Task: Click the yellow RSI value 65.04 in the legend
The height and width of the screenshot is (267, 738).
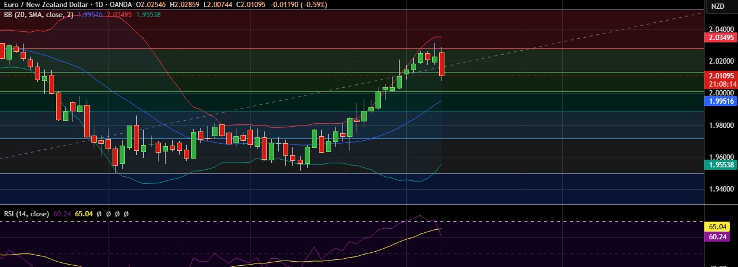Action: [x=84, y=213]
